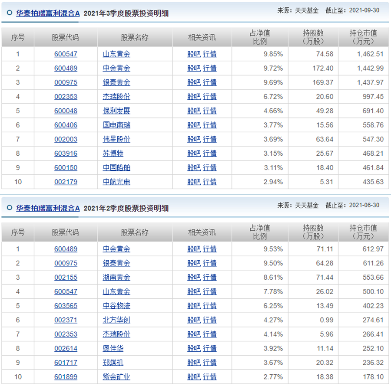The image size is (391, 386).
Task: Open 郑煤机 stock name link
Action: 113,362
